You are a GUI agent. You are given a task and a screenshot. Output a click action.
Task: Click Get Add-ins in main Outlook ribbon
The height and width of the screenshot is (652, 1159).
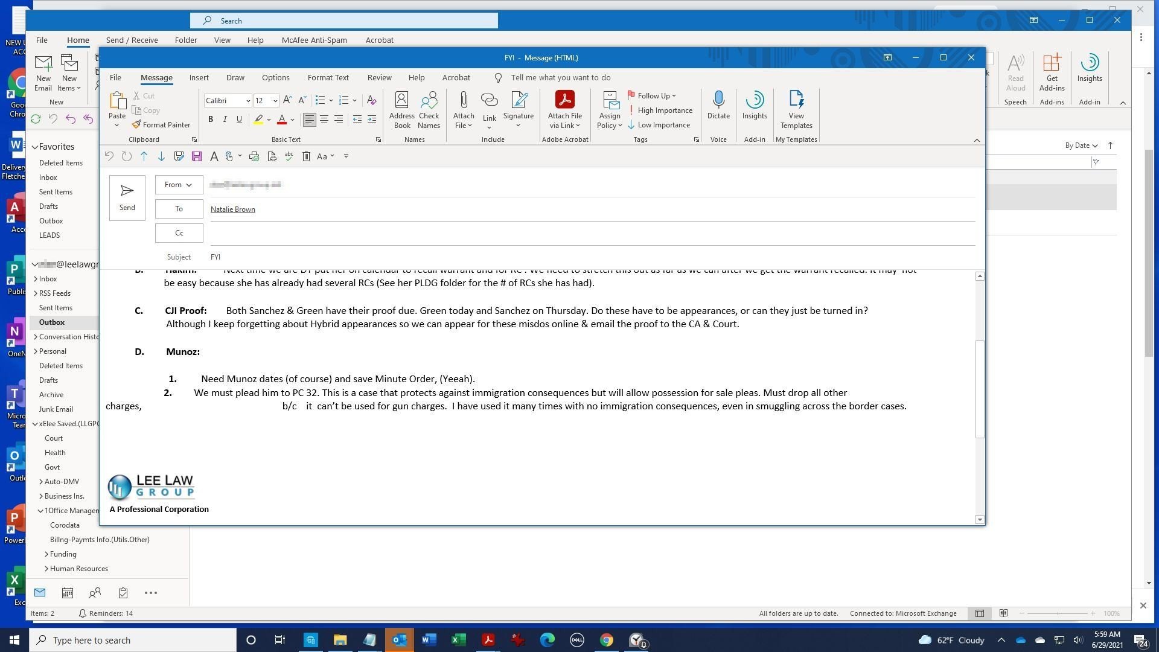[x=1052, y=72]
